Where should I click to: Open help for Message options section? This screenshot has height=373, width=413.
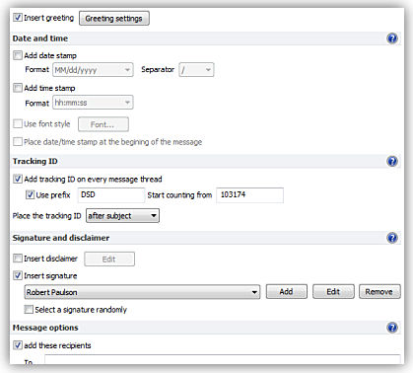[392, 328]
